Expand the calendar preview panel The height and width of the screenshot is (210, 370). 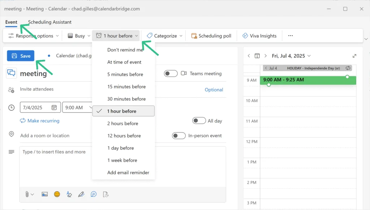click(354, 56)
